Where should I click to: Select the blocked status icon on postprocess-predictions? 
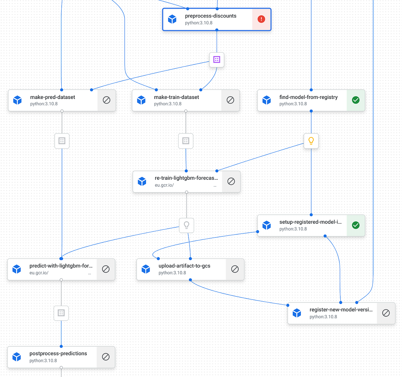pyautogui.click(x=106, y=357)
